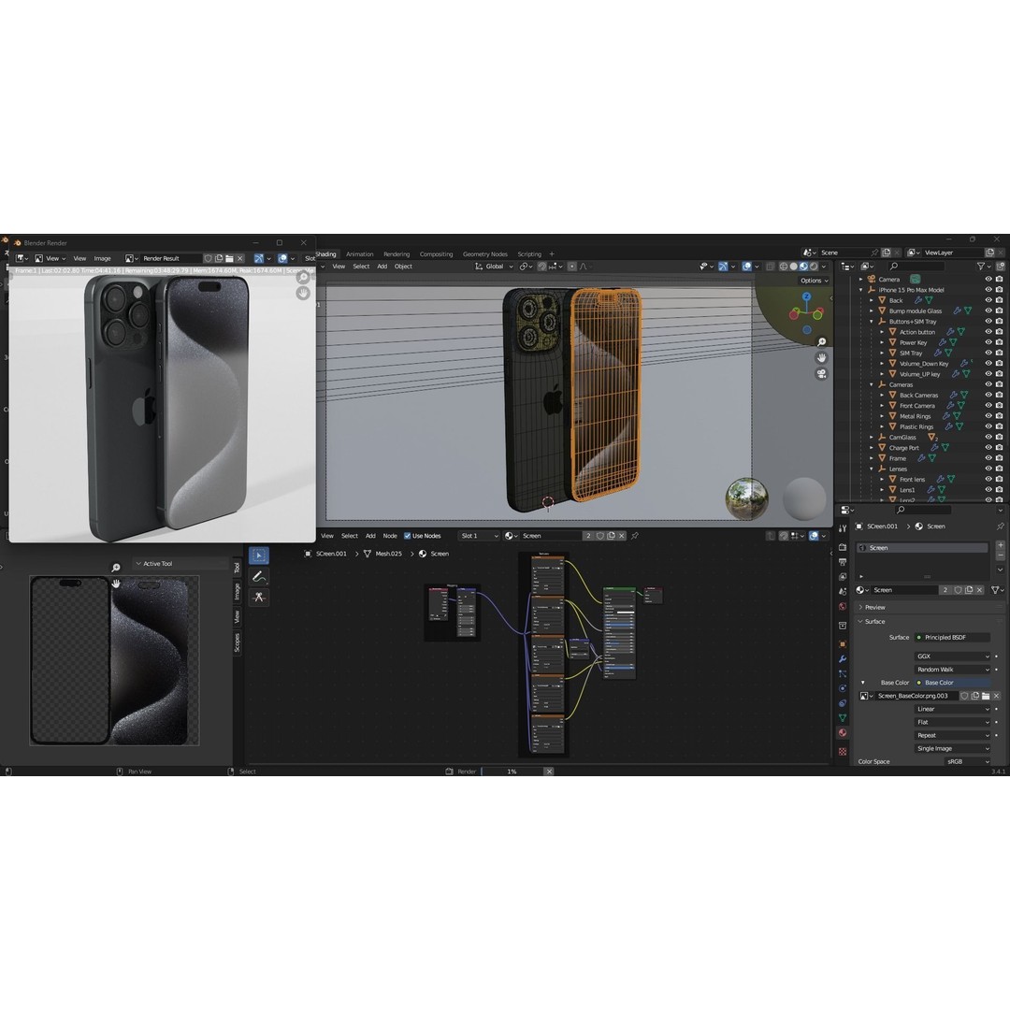
Task: Hide Metal Rings in viewport
Action: (x=988, y=416)
